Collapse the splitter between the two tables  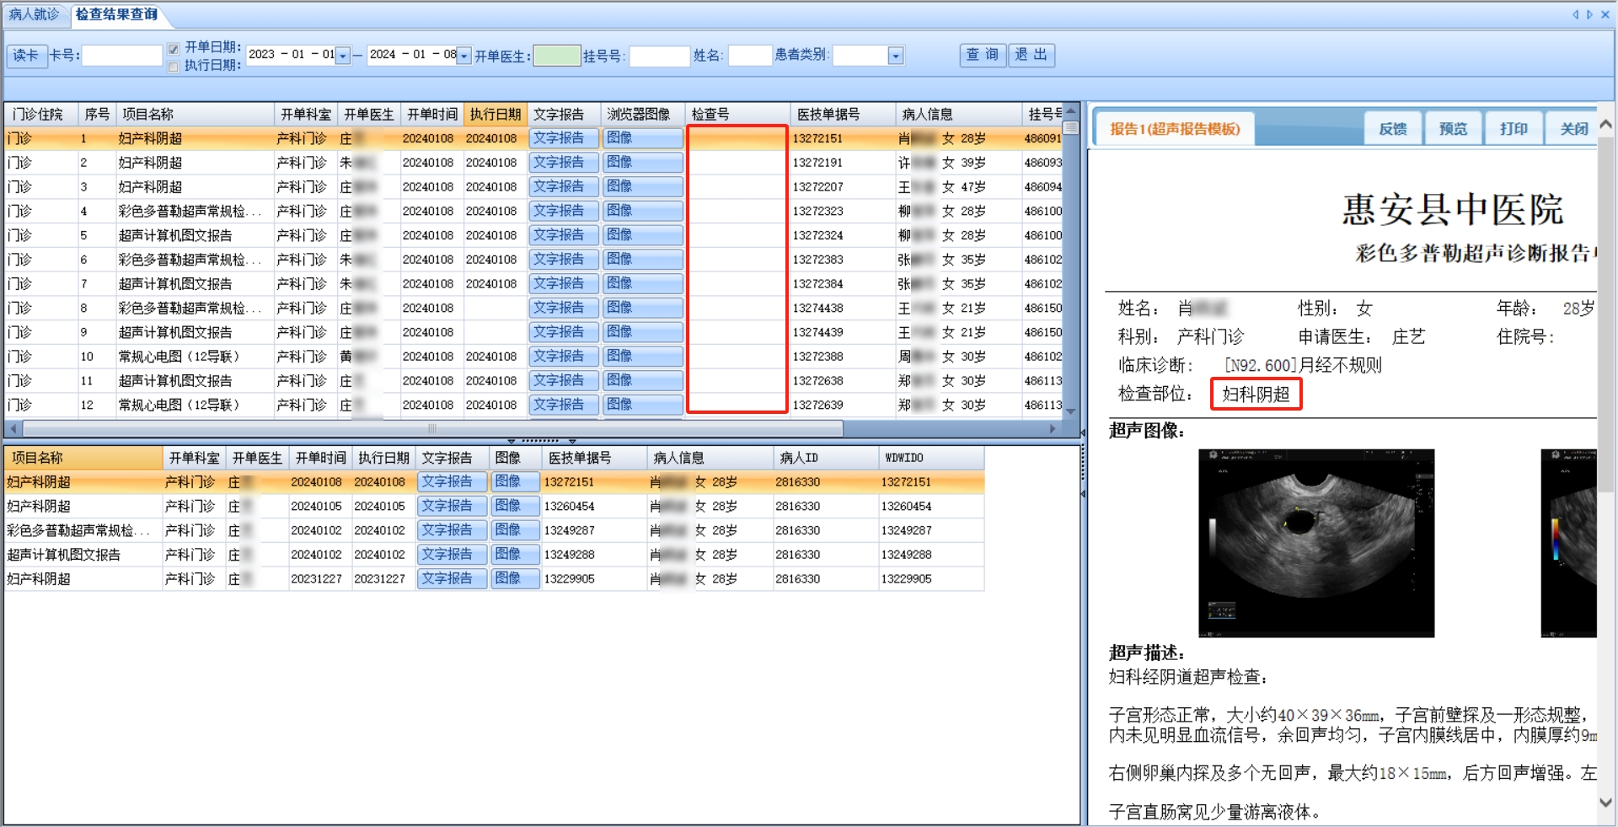point(541,441)
